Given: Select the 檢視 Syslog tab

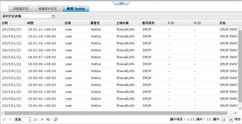Looking at the screenshot, I should point(76,9).
